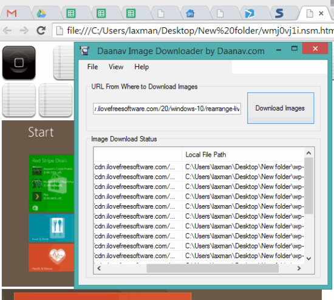Click the black home button icon image
The height and width of the screenshot is (300, 334).
click(x=19, y=63)
